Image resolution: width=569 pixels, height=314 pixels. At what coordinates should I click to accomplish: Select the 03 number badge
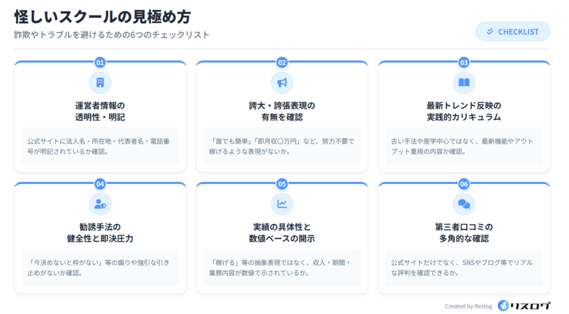(464, 62)
